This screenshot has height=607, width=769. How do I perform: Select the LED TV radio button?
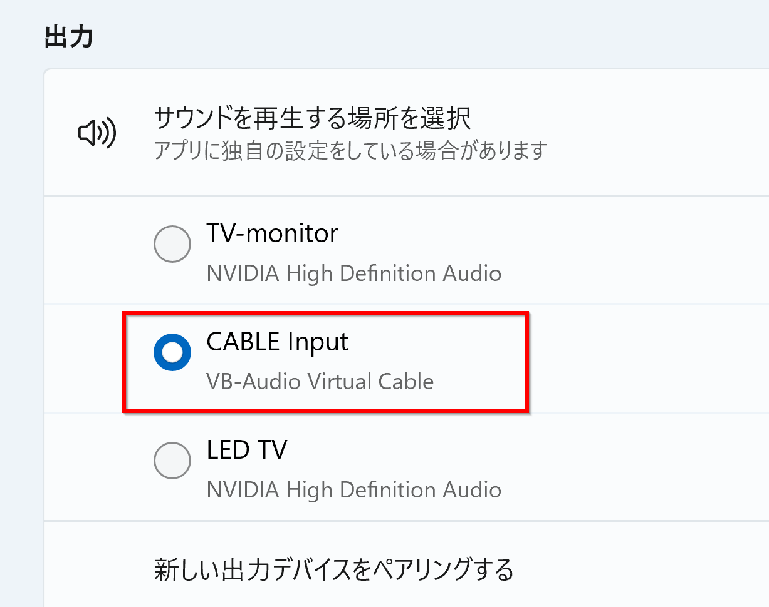[172, 461]
